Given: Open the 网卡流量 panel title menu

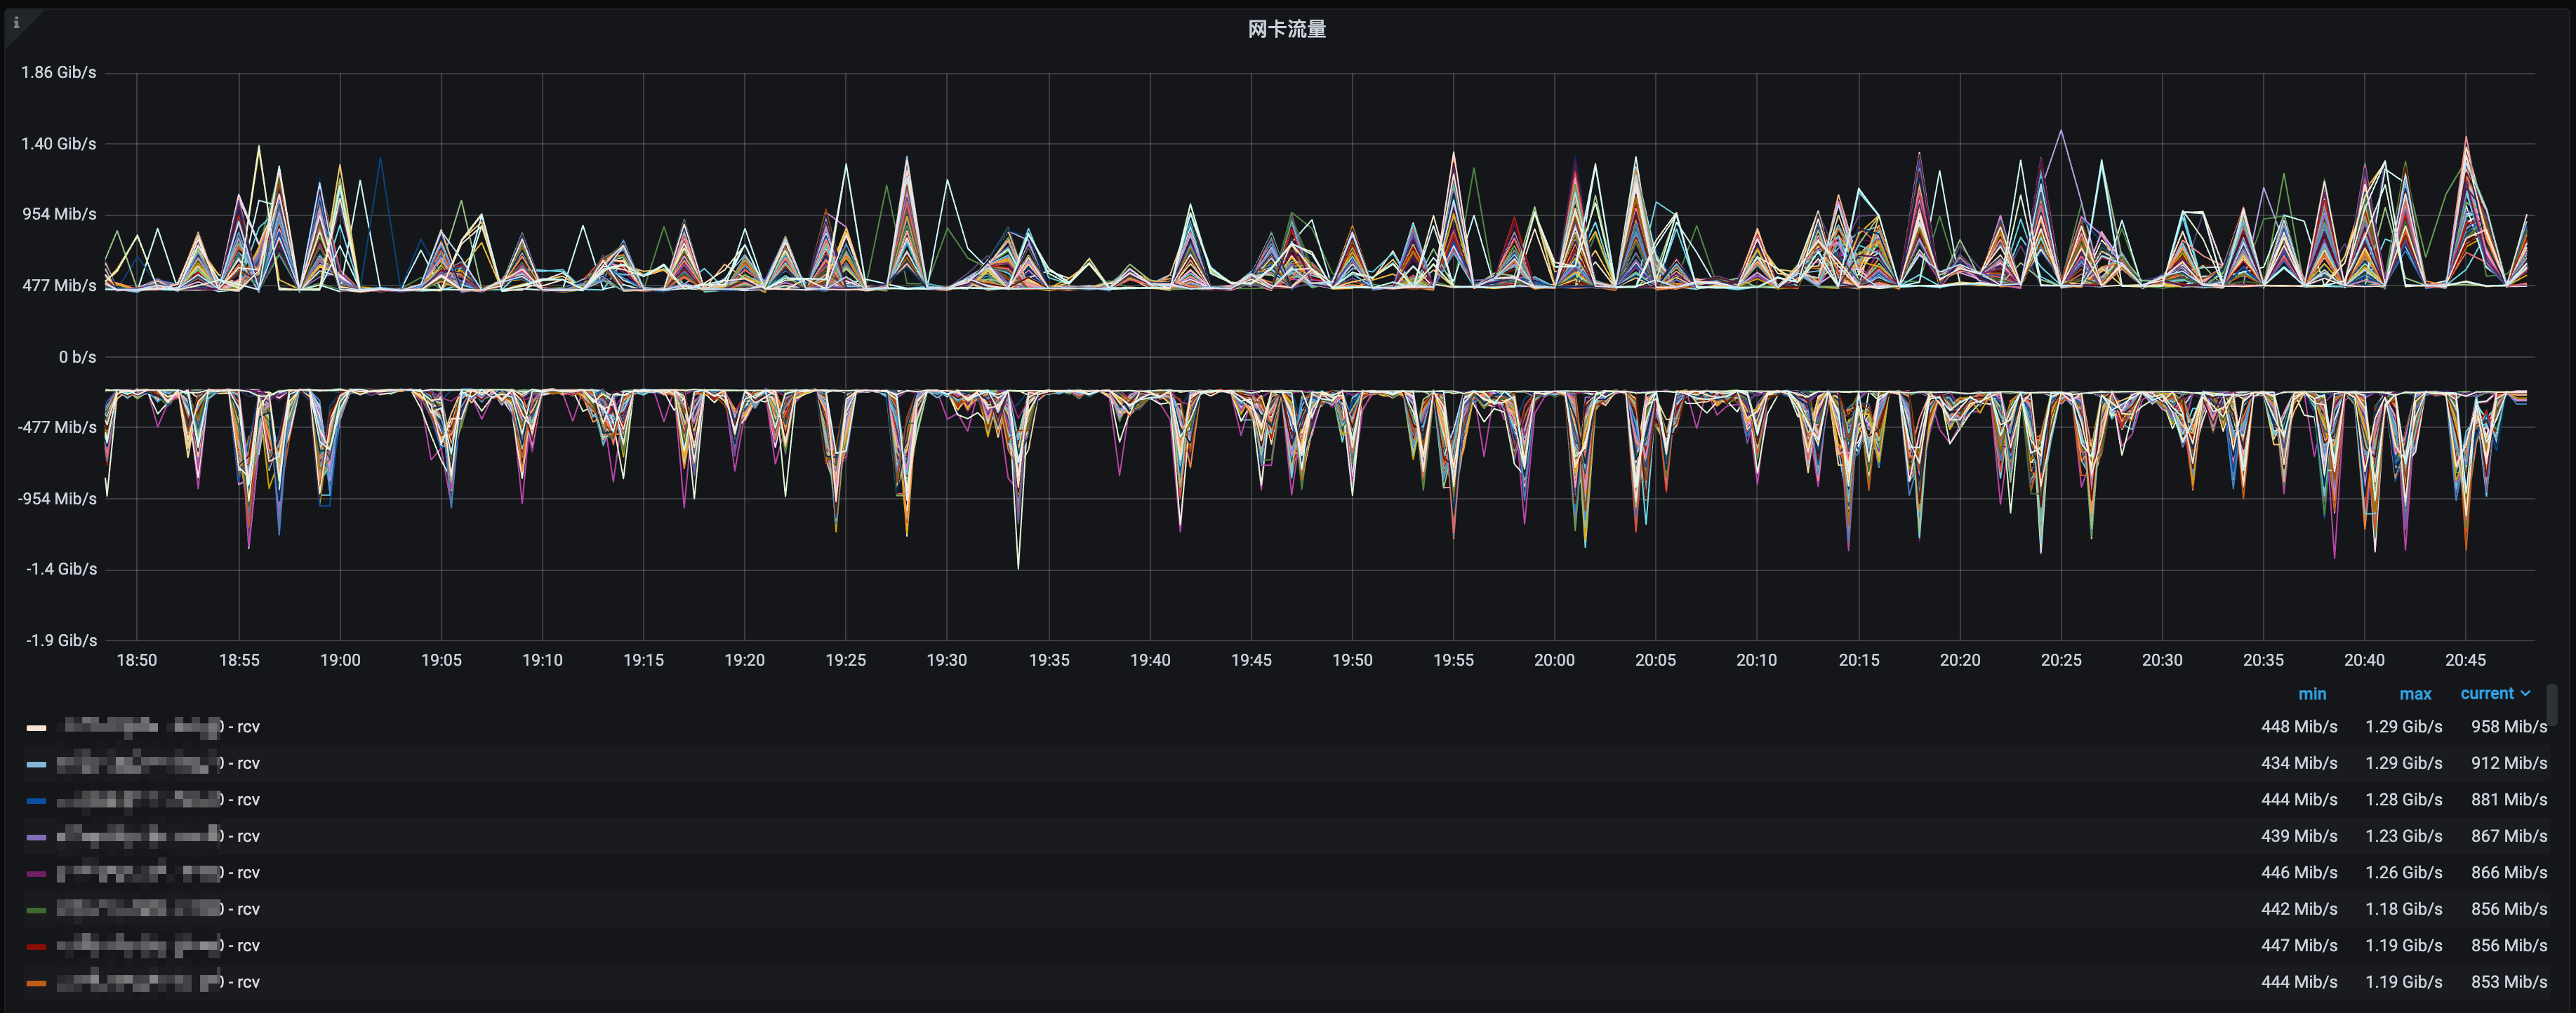Looking at the screenshot, I should pyautogui.click(x=1287, y=29).
